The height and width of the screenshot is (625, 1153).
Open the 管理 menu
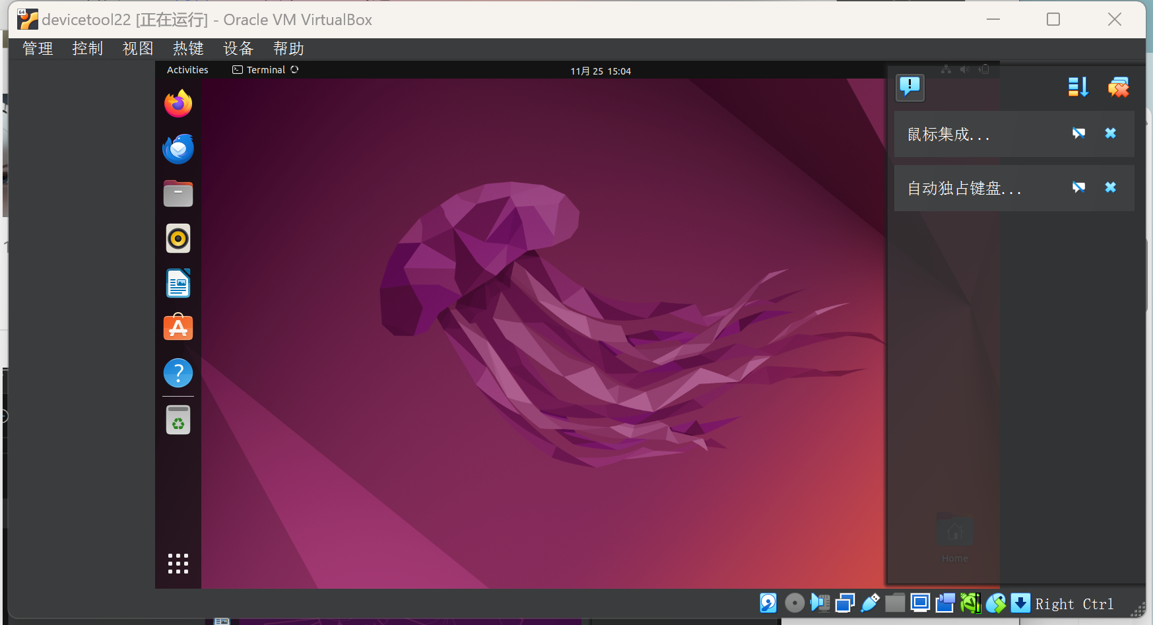coord(38,48)
